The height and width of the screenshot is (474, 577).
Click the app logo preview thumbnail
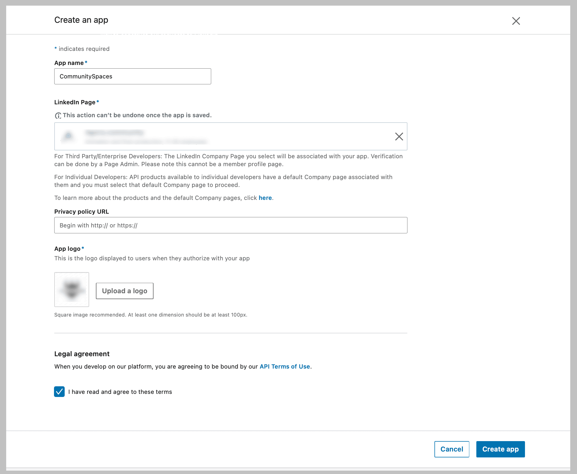72,290
